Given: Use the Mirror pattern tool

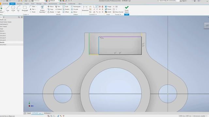Looking at the screenshot, I should tap(74, 12).
